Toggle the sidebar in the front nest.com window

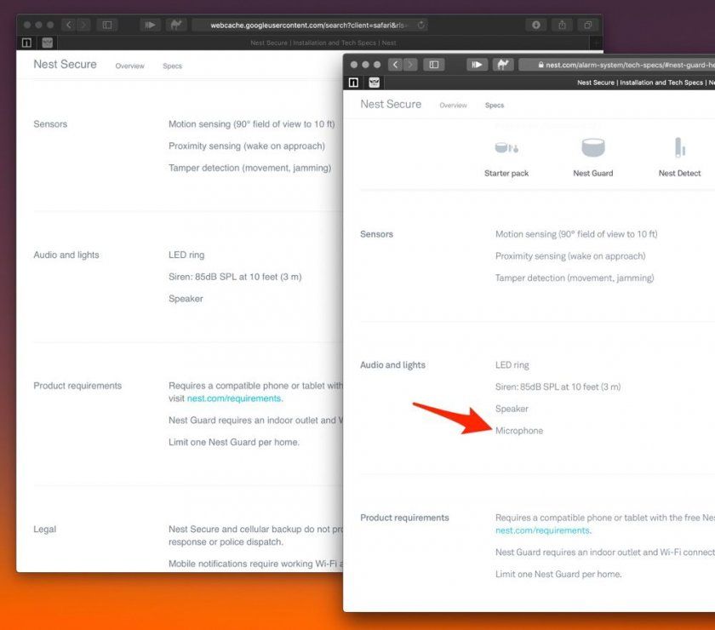[x=434, y=65]
